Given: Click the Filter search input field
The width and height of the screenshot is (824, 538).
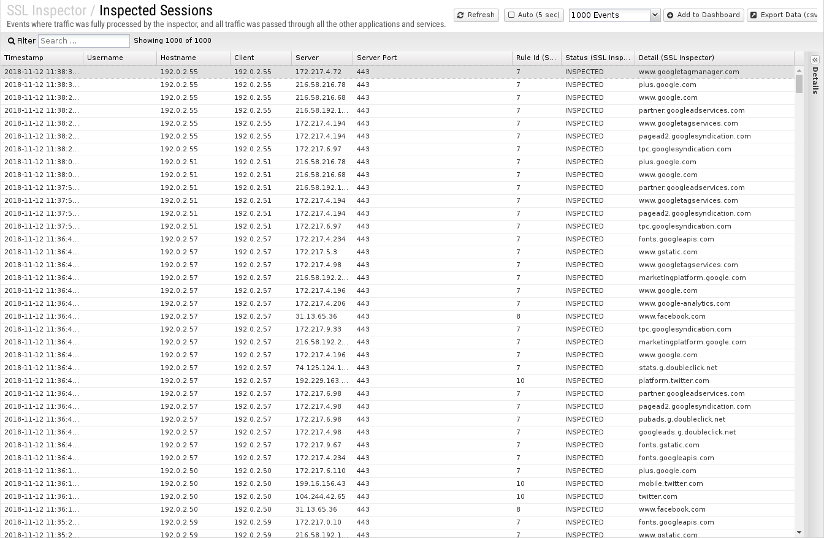Looking at the screenshot, I should (x=84, y=41).
